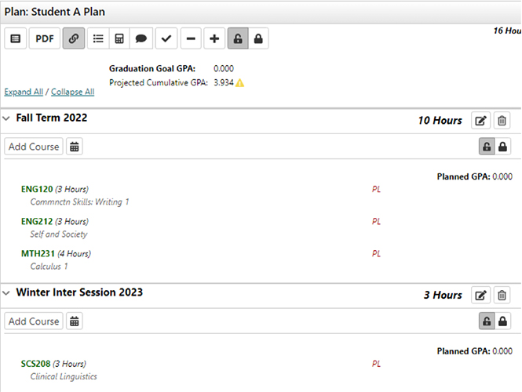Click the Expand All link
This screenshot has height=392, width=522.
pyautogui.click(x=24, y=92)
